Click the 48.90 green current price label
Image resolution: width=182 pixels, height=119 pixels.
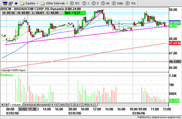[x=173, y=26]
